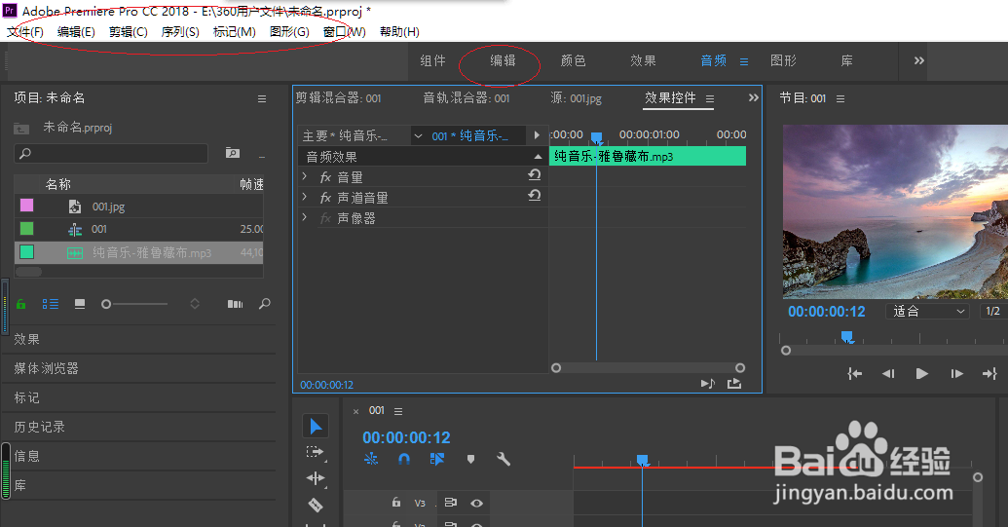Go to Out point in program monitor
This screenshot has height=527, width=1008.
(x=989, y=373)
